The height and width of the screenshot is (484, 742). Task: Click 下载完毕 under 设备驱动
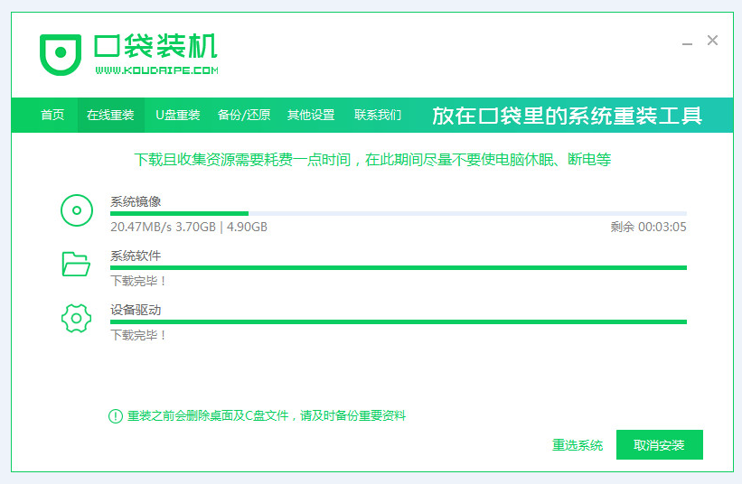tap(138, 336)
